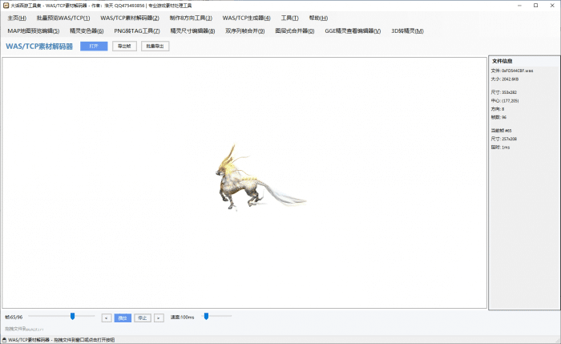Open the 主页(H) menu
561x344 pixels.
pos(17,18)
